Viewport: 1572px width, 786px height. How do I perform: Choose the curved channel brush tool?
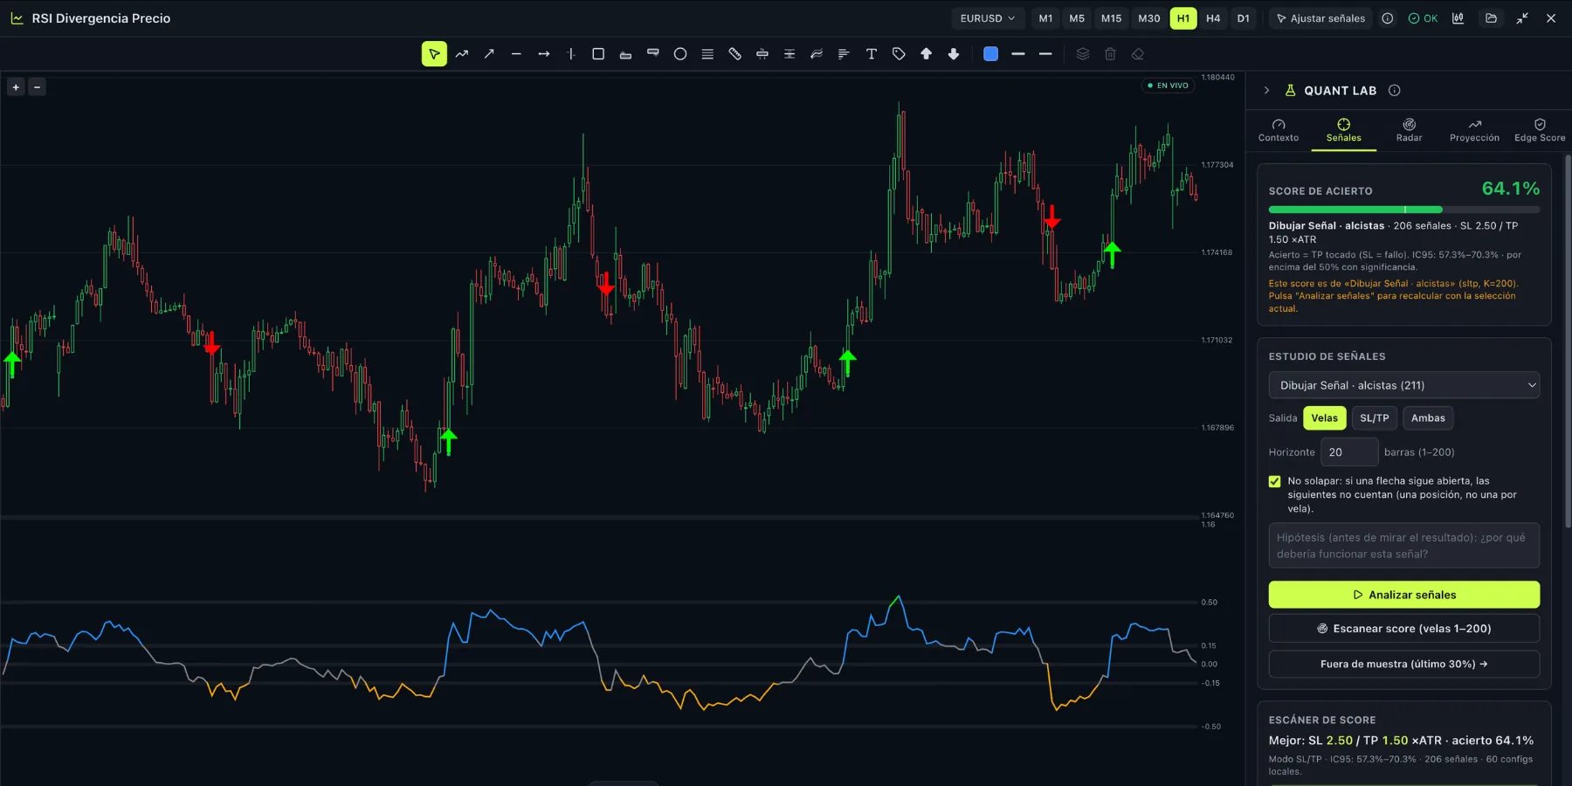pos(817,54)
